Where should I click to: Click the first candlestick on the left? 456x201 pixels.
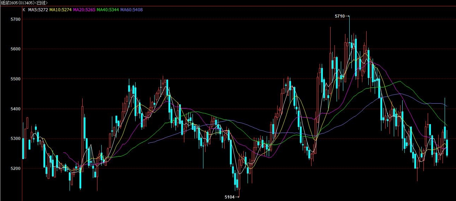(x=23, y=148)
